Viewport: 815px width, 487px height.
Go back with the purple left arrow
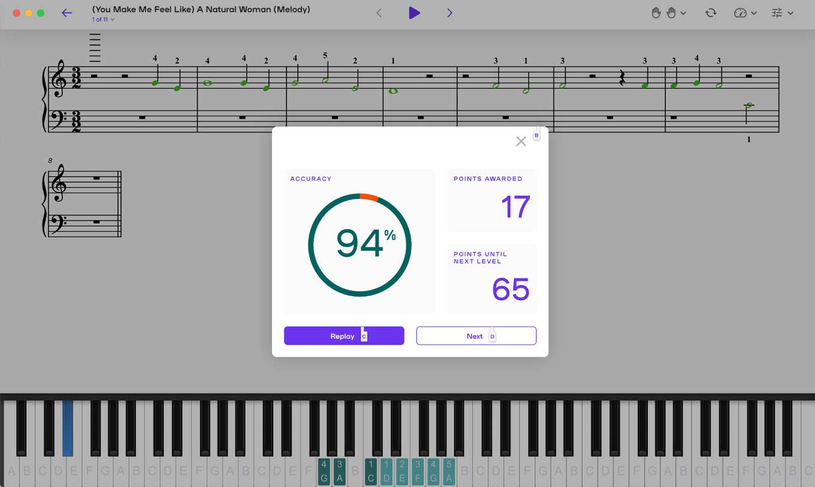coord(67,13)
